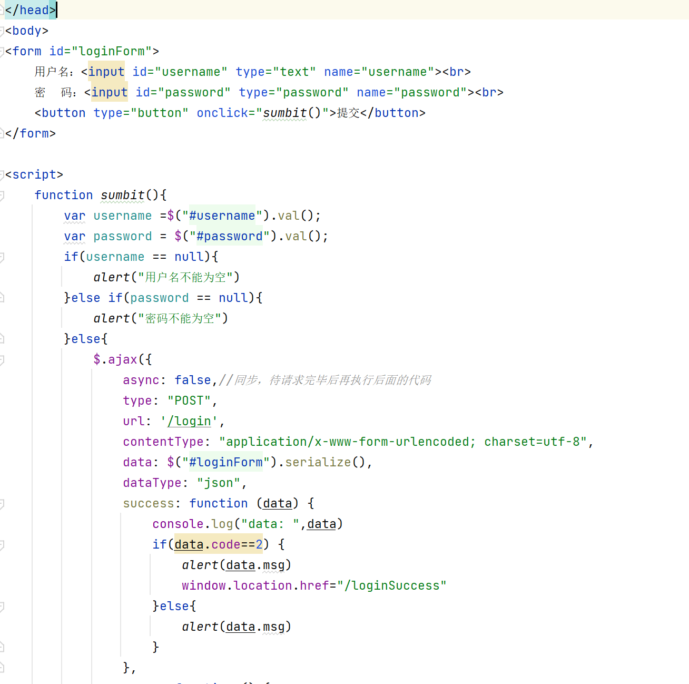Click the alert 用户名不能为空 string

[185, 277]
